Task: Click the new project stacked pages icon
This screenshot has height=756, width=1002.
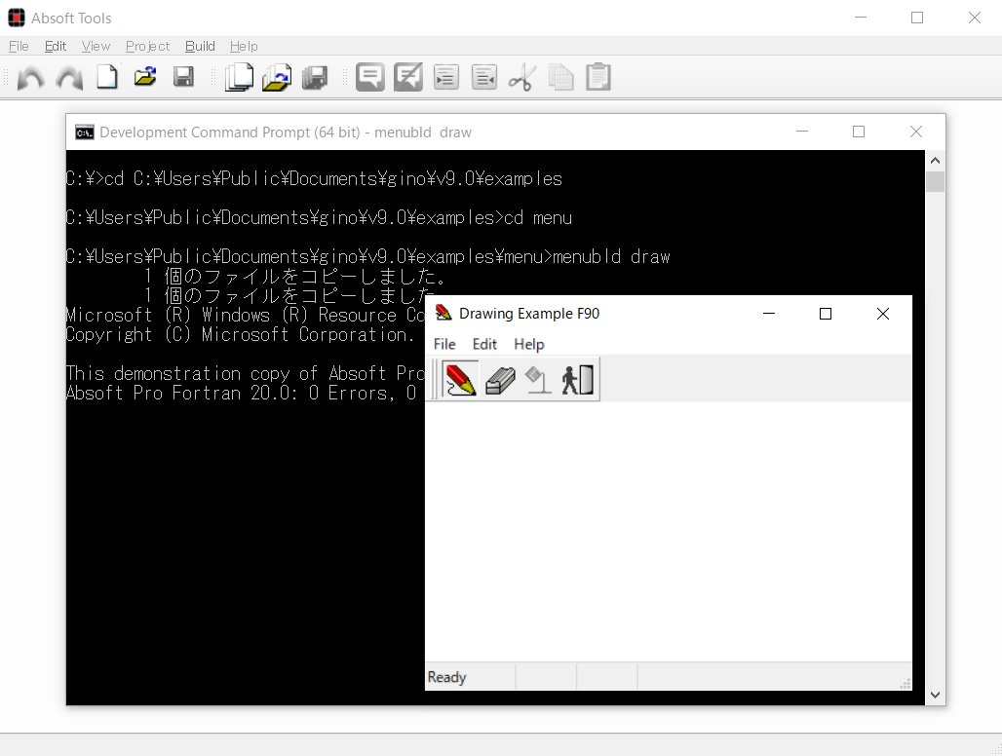Action: click(239, 77)
